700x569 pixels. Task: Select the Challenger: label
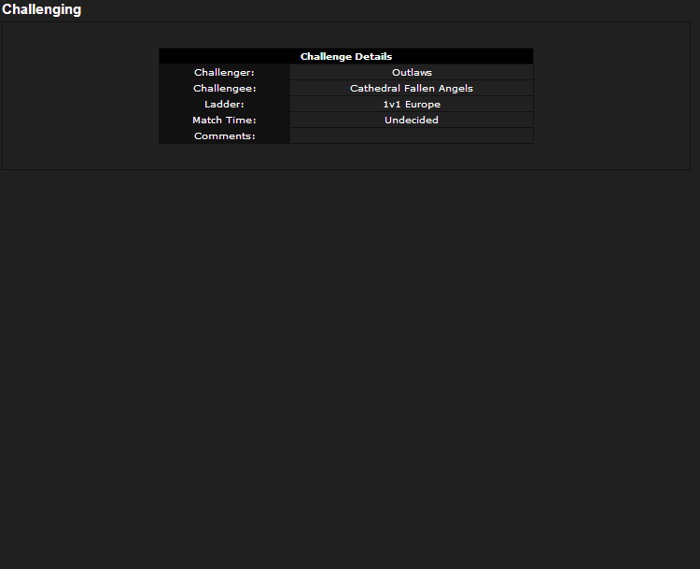click(x=224, y=73)
